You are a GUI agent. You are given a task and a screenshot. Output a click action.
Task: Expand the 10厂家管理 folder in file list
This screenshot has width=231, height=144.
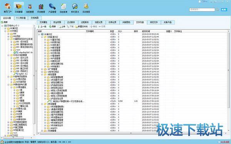click(42, 69)
